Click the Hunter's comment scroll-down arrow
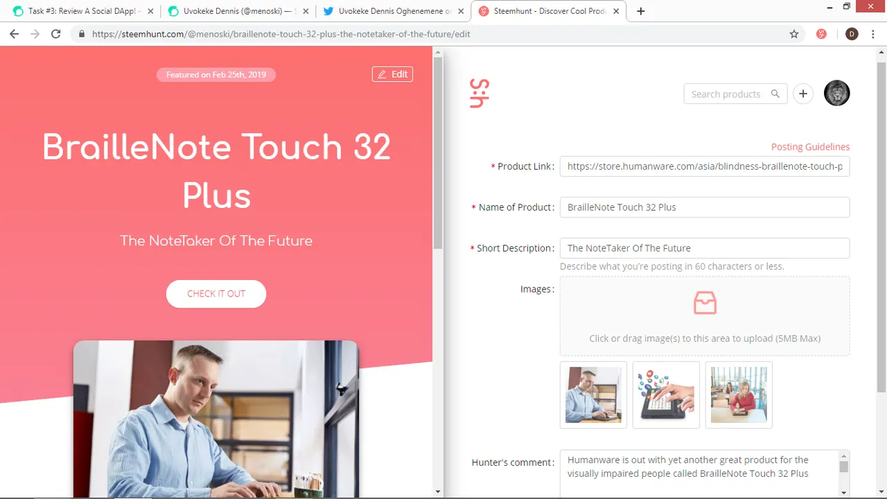 tap(844, 492)
